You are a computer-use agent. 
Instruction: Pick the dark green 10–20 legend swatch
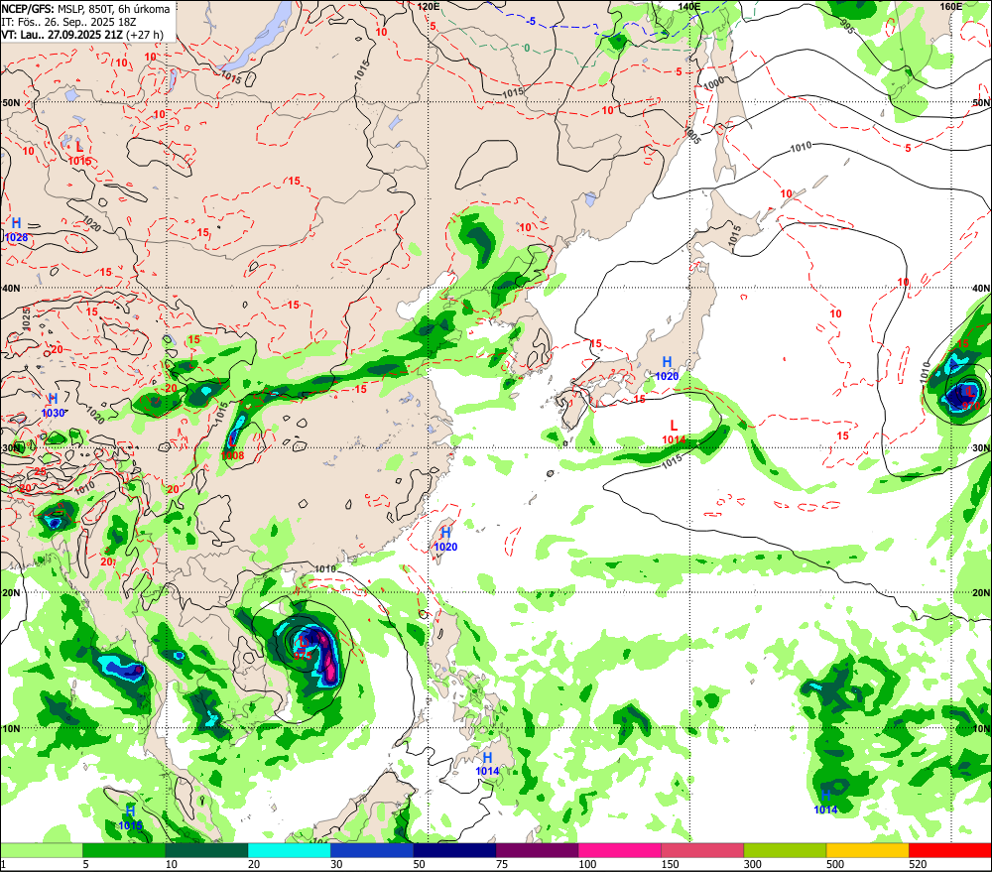pyautogui.click(x=207, y=850)
